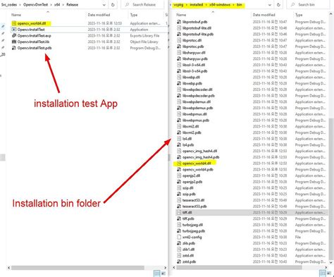Switch Release window to large icons view
This screenshot has height=277, width=334.
tap(163, 273)
